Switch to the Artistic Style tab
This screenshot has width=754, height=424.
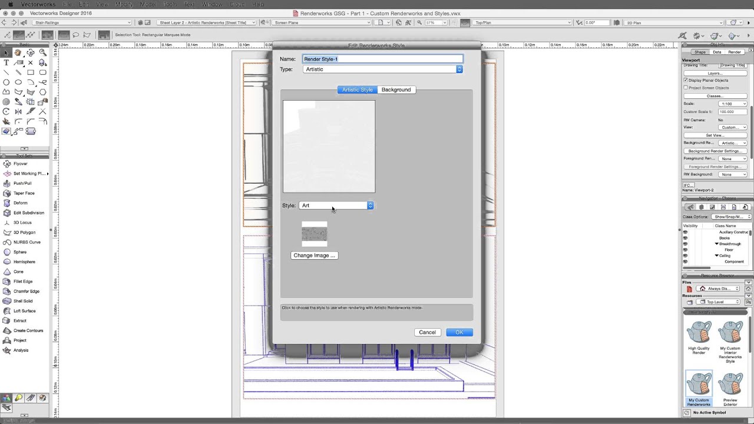click(358, 90)
